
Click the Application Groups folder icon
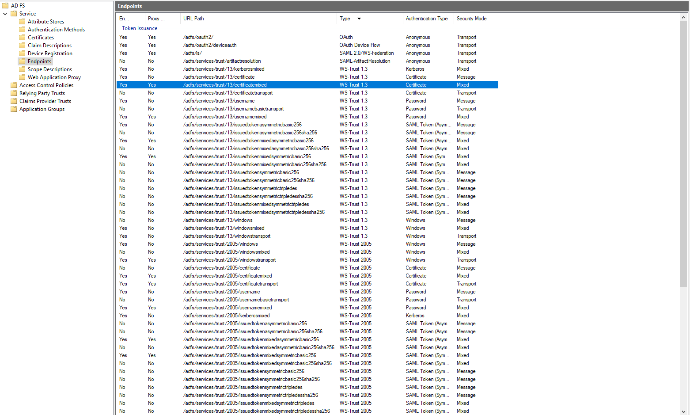pyautogui.click(x=14, y=109)
